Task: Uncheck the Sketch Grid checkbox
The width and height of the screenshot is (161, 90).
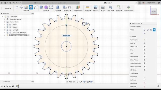Action: click(144, 46)
